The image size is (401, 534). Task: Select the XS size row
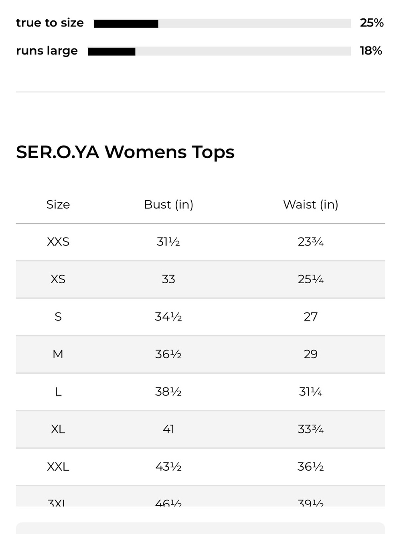point(200,279)
